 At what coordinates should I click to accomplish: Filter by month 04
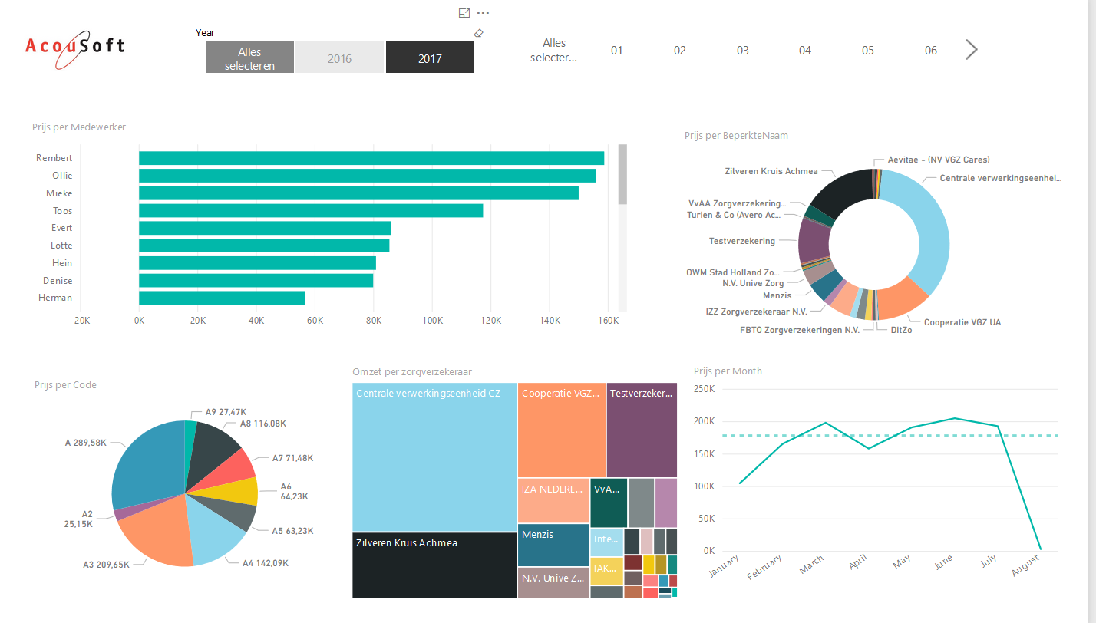[805, 51]
